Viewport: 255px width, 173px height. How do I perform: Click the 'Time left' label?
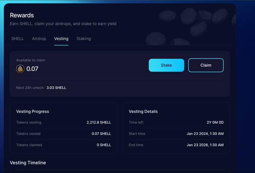tap(136, 122)
